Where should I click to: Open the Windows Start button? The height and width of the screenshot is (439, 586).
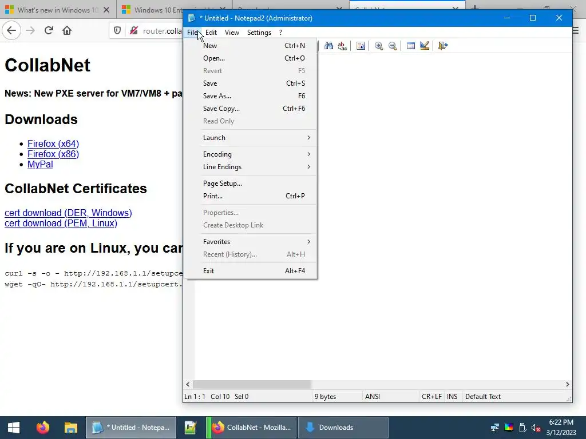[14, 428]
